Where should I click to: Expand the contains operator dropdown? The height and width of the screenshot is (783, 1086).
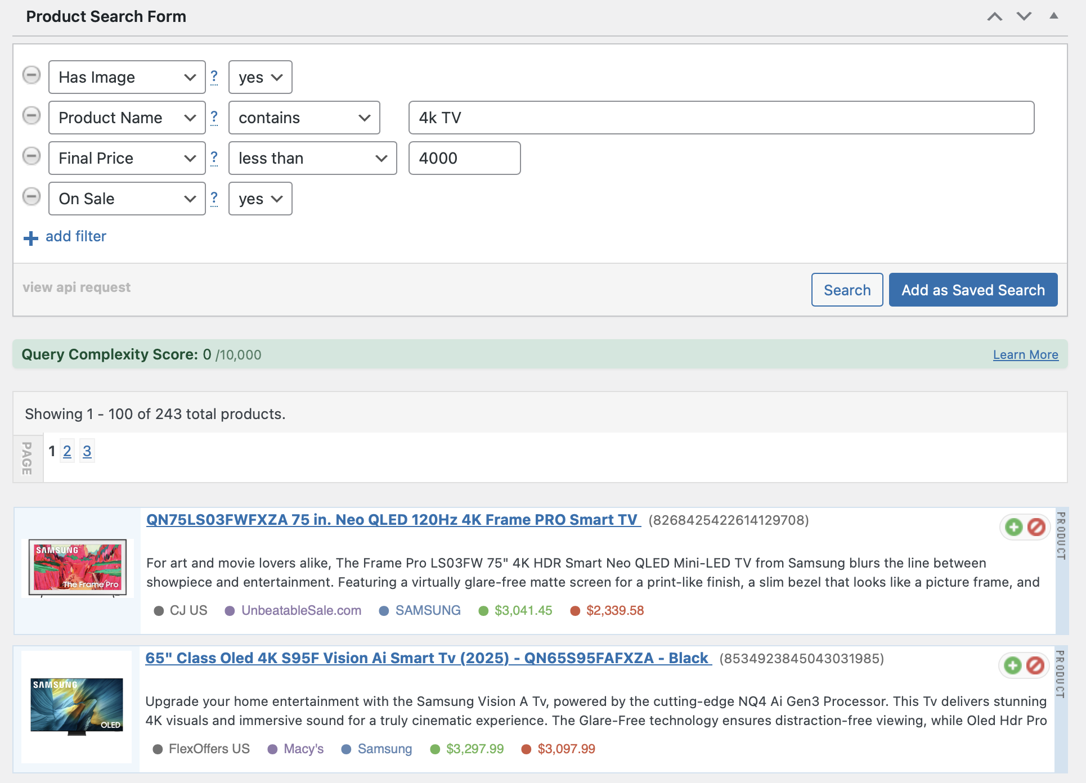click(x=304, y=118)
